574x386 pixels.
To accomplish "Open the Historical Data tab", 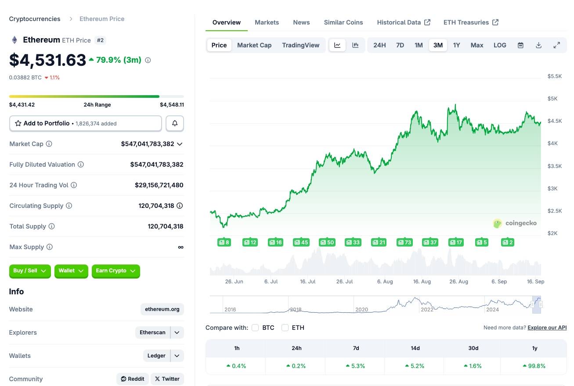I will pyautogui.click(x=404, y=22).
